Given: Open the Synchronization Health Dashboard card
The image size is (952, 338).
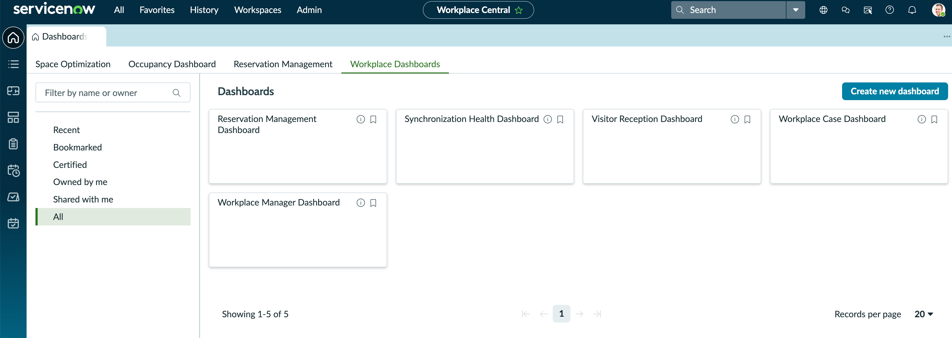Looking at the screenshot, I should (x=485, y=146).
